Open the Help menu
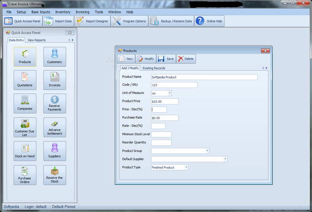 (x=130, y=12)
